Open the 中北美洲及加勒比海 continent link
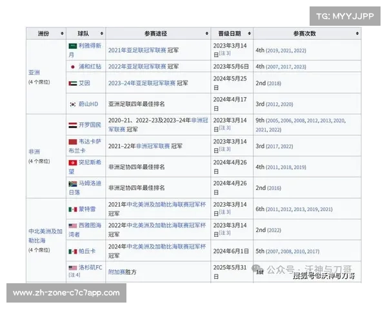Image resolution: width=387 pixels, height=309 pixels. point(45,236)
